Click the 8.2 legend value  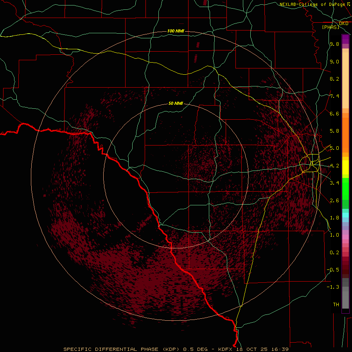click(334, 79)
